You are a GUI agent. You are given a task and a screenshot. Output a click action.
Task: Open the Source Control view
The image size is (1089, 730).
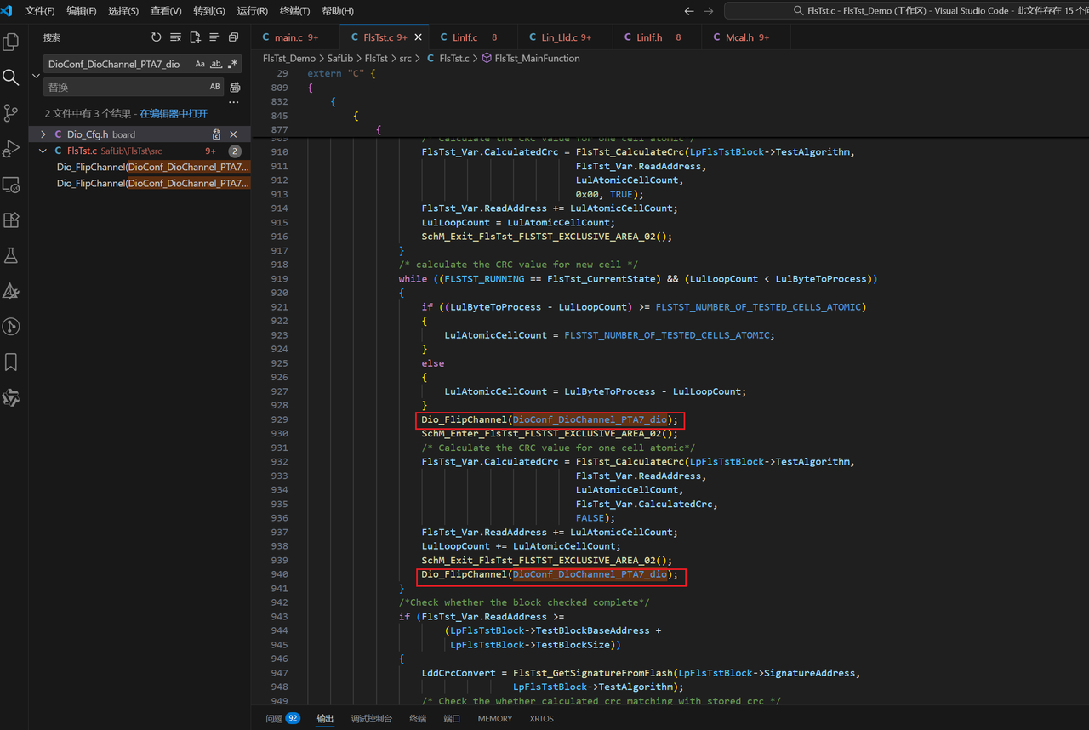(12, 113)
